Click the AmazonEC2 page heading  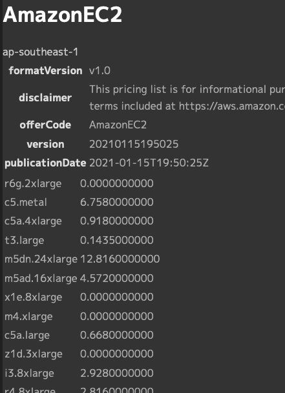[62, 15]
